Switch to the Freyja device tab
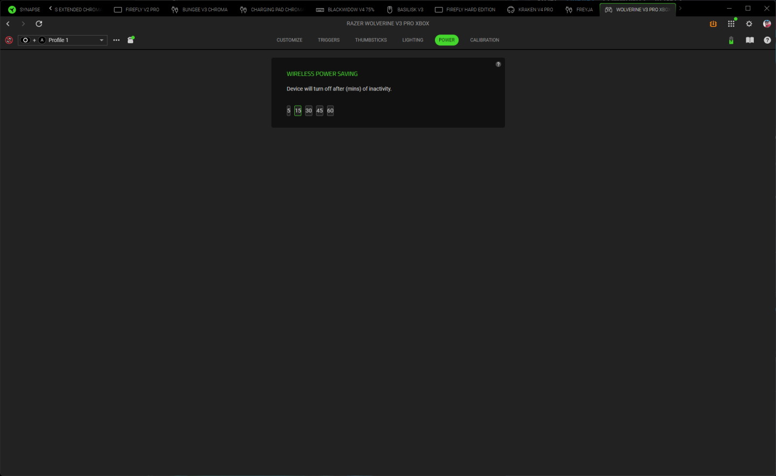The height and width of the screenshot is (476, 776). tap(579, 9)
